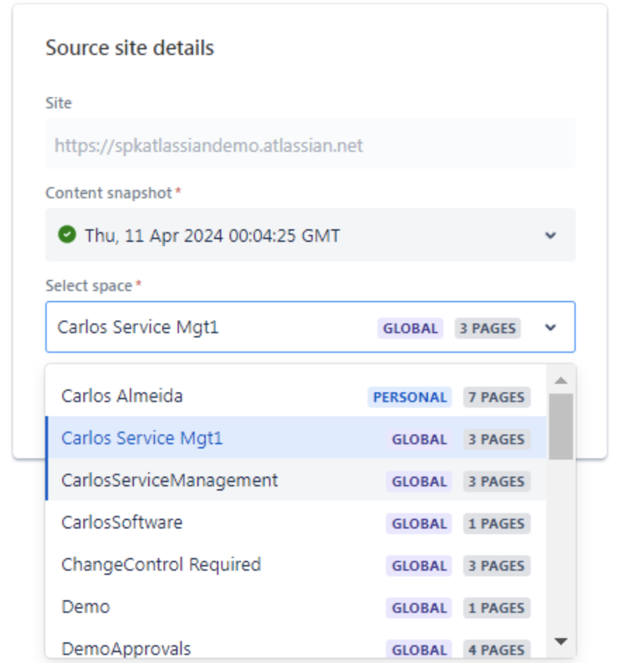Image resolution: width=620 pixels, height=663 pixels.
Task: Click the 7 PAGES badge
Action: pos(497,397)
